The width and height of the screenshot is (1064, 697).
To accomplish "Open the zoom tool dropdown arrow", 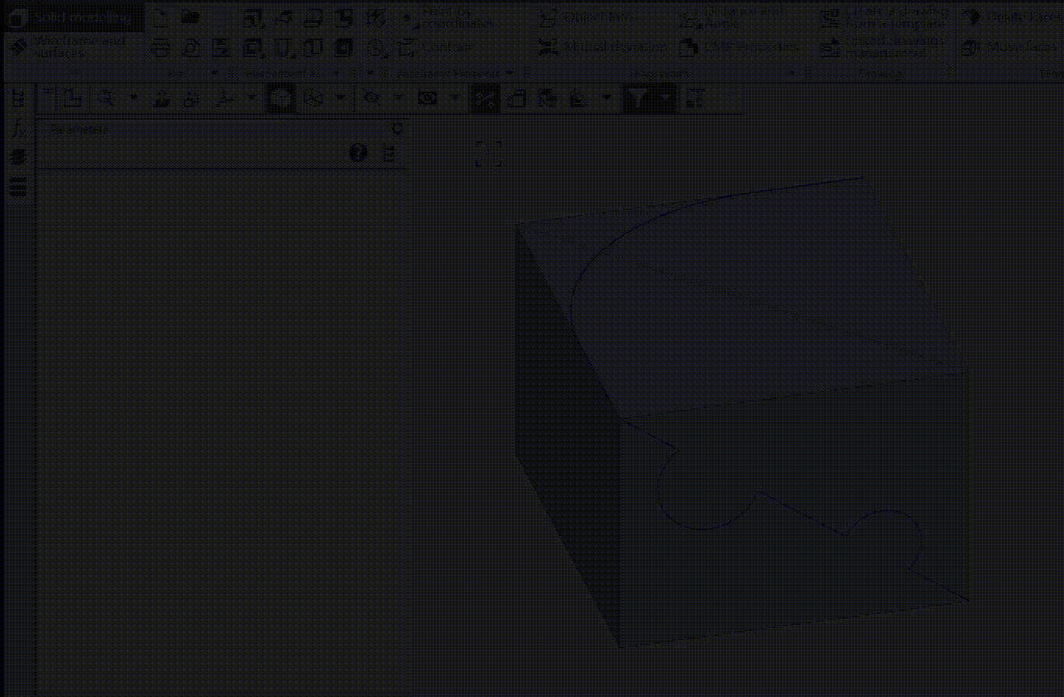I will (133, 98).
